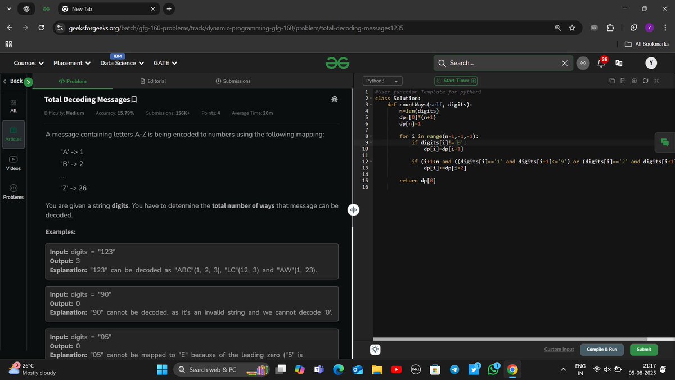Open the GATE dropdown menu
The height and width of the screenshot is (380, 675).
pos(165,63)
